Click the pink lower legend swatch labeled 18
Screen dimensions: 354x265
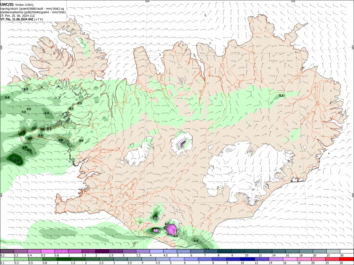(304, 259)
